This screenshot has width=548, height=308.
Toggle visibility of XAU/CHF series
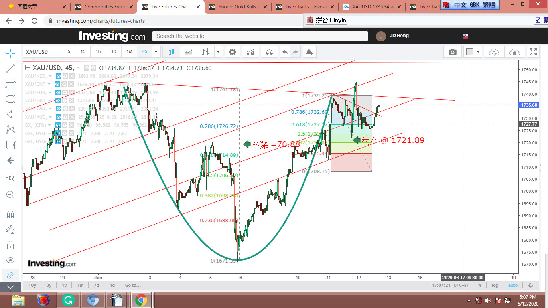click(x=58, y=84)
